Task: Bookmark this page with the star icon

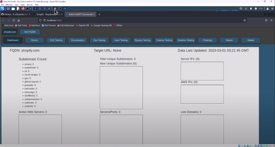Action: click(244, 20)
